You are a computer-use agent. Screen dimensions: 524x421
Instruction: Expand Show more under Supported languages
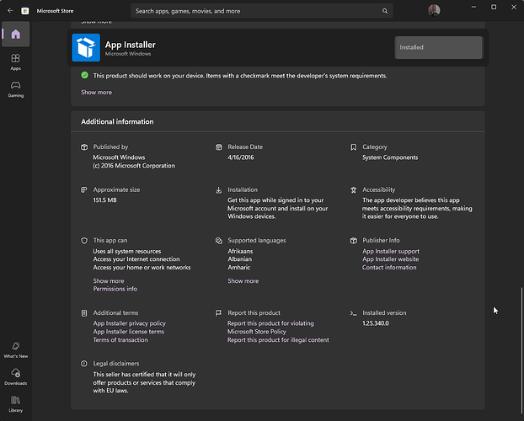243,281
